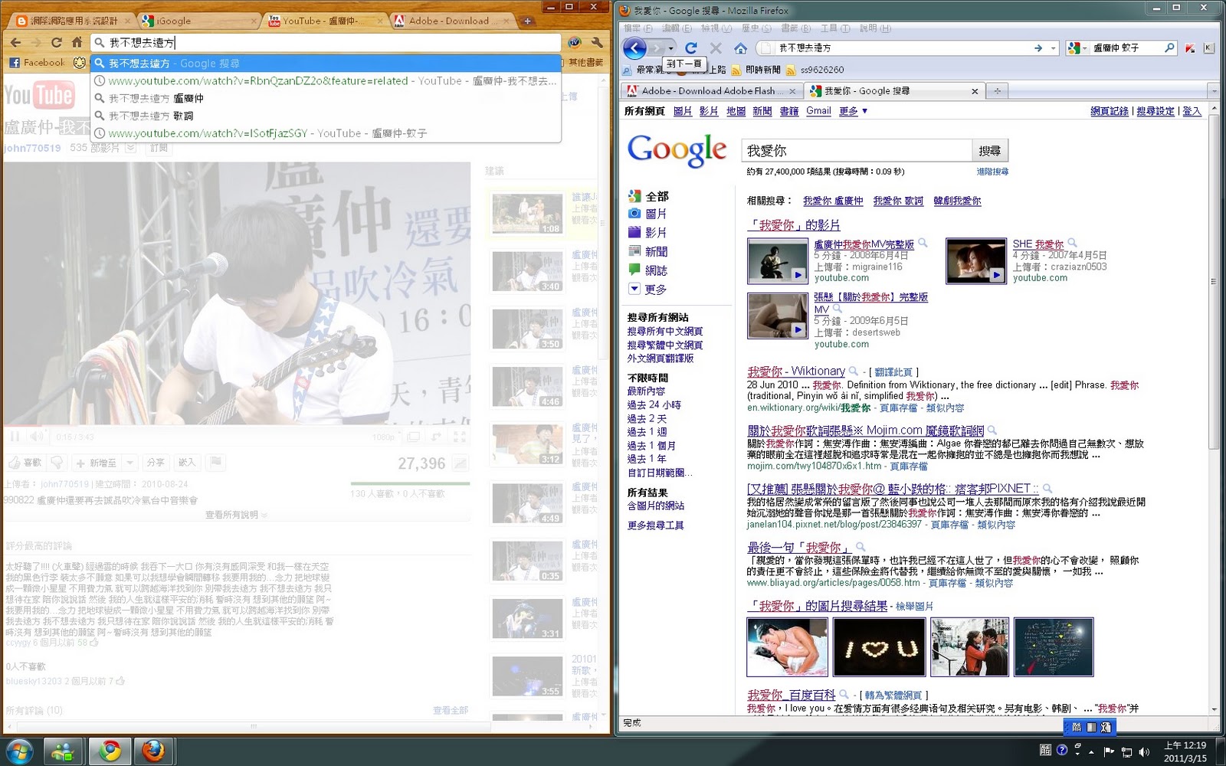Open Firefox's 工具 (T) menu
This screenshot has height=766, width=1226.
click(x=834, y=28)
